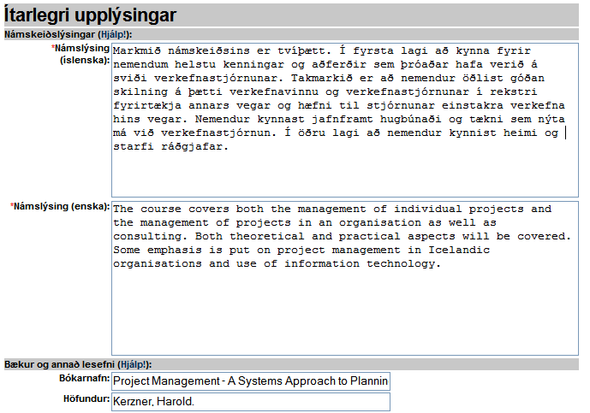Click the Bækur og annað lesefni section title

[x=58, y=364]
